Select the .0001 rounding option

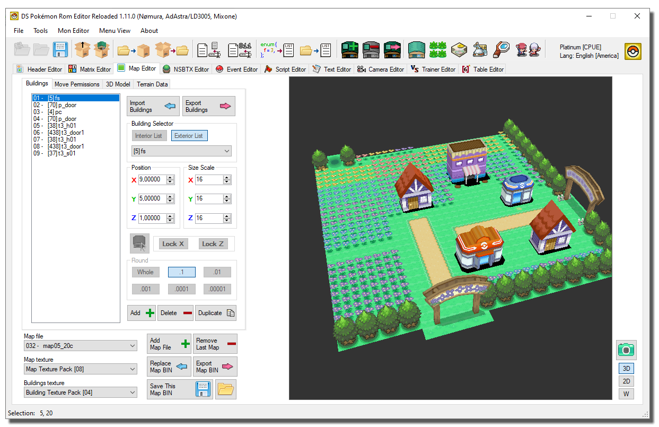click(182, 289)
